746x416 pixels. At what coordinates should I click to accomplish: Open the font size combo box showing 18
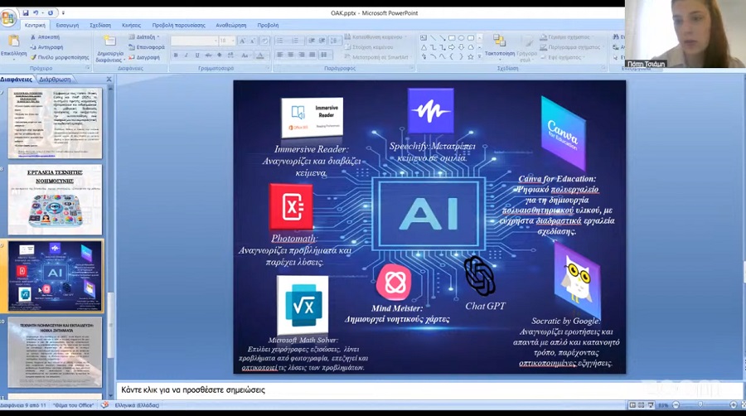pos(226,41)
